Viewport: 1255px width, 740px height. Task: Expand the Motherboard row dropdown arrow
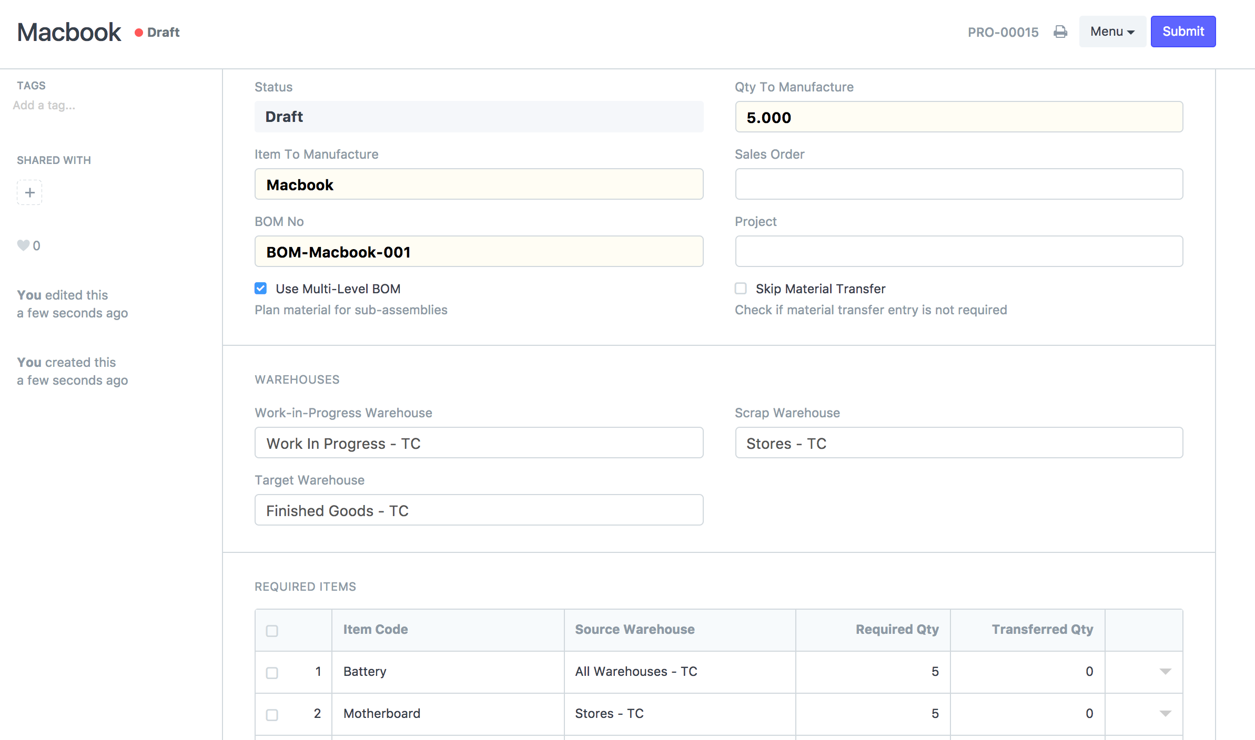[1165, 714]
